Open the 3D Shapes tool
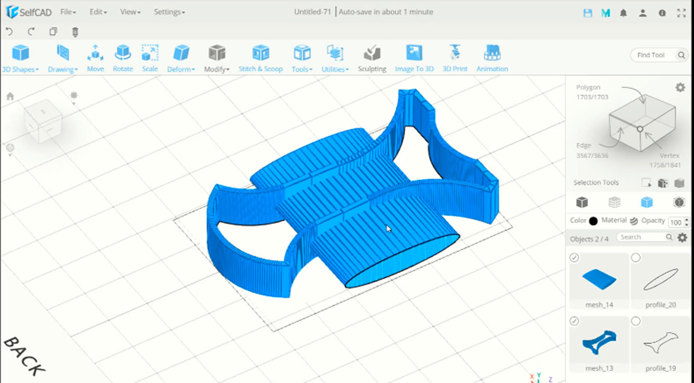Viewport: 694px width, 383px height. (x=20, y=58)
